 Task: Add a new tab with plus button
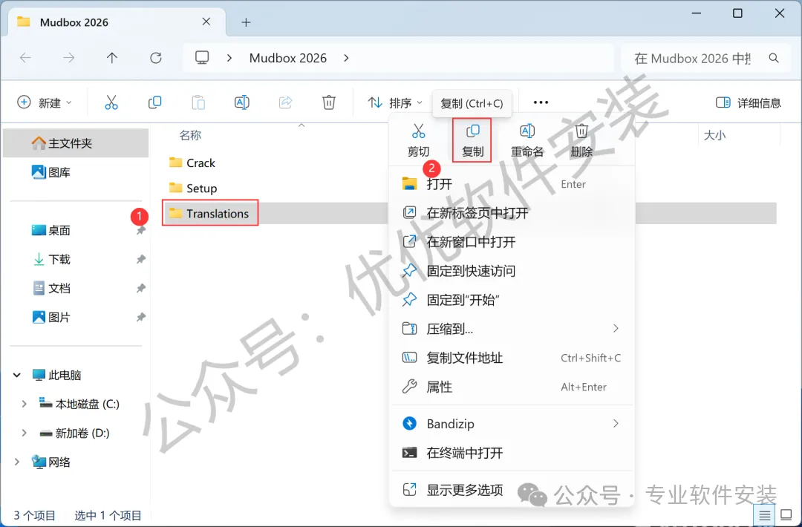point(246,22)
